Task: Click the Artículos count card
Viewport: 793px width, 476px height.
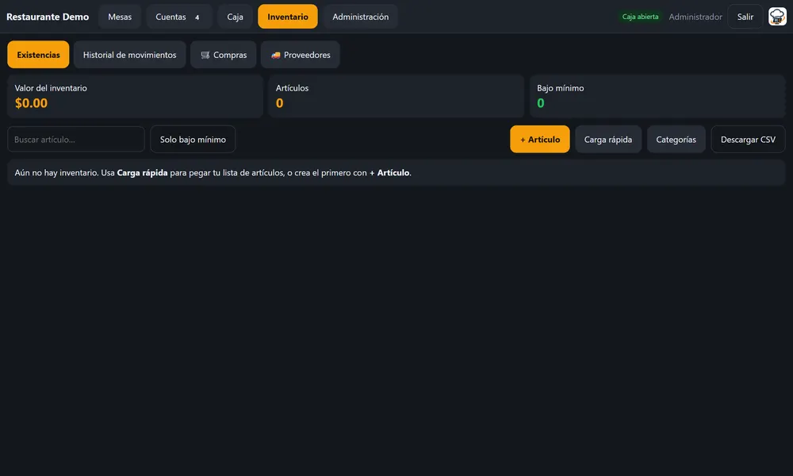Action: [396, 96]
